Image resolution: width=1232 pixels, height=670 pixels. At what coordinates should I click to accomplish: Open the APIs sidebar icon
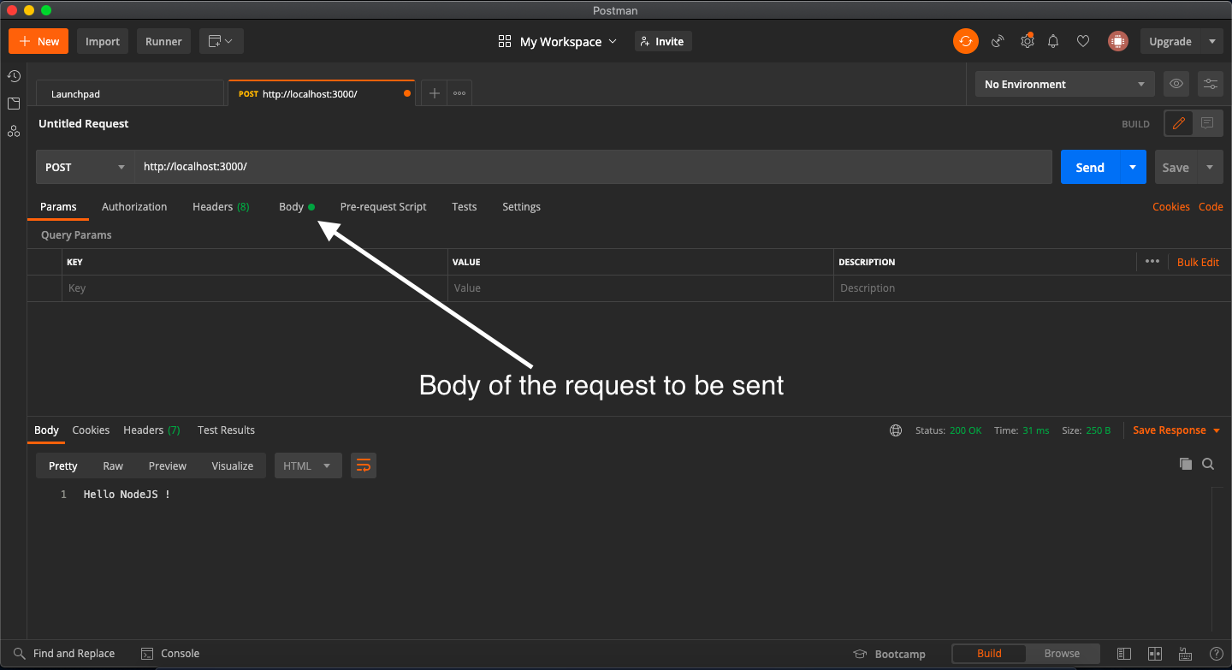coord(14,131)
